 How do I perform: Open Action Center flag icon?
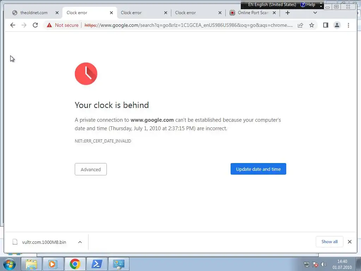[315, 264]
